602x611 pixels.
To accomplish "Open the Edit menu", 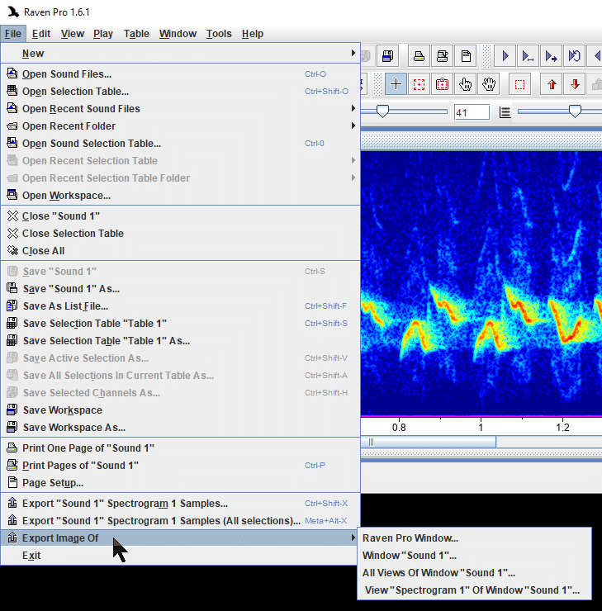I will pos(41,34).
